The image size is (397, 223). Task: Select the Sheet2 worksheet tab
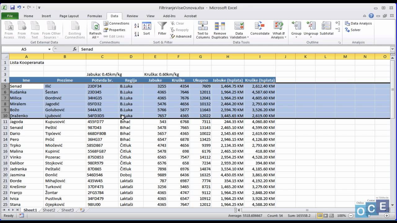[49, 210]
